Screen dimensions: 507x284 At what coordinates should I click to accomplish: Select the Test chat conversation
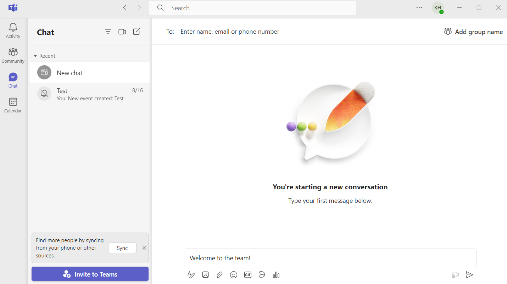click(x=90, y=94)
